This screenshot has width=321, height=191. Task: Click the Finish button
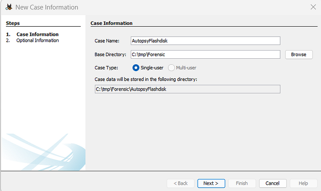coord(242,183)
